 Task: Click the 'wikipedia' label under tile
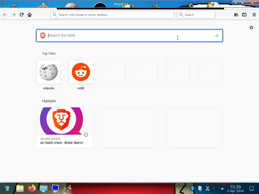click(x=49, y=88)
